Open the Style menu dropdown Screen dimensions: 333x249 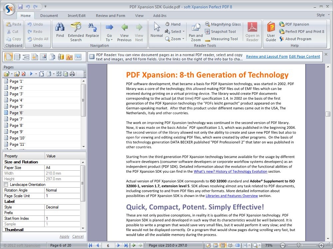point(323,15)
